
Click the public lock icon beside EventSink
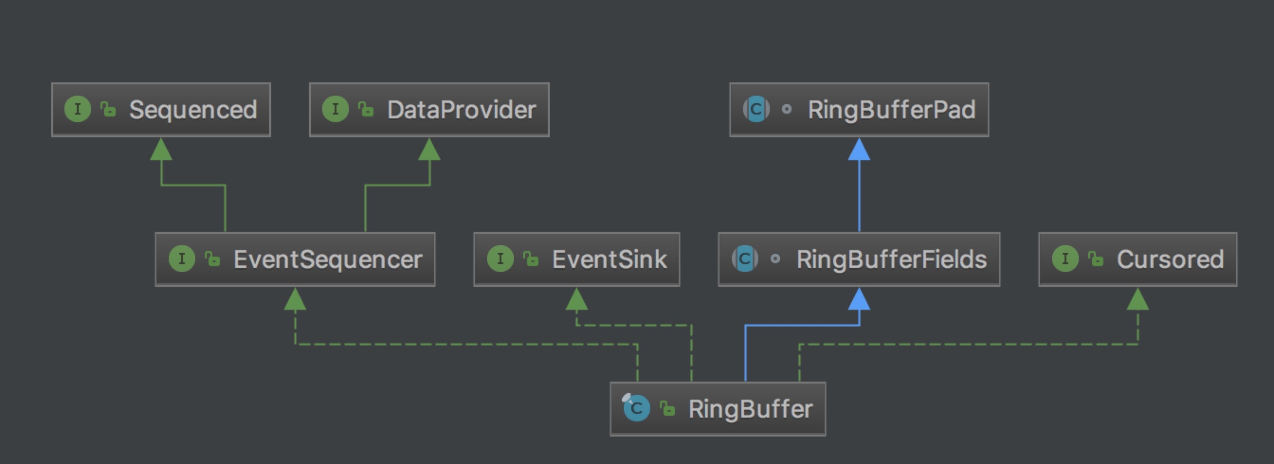(531, 259)
